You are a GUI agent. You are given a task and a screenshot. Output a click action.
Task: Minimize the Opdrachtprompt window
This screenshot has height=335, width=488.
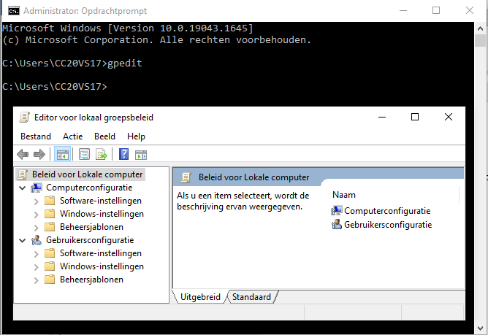[403, 10]
